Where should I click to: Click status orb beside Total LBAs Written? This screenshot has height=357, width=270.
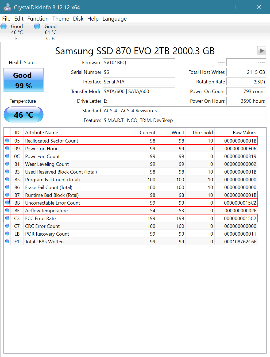pyautogui.click(x=7, y=241)
